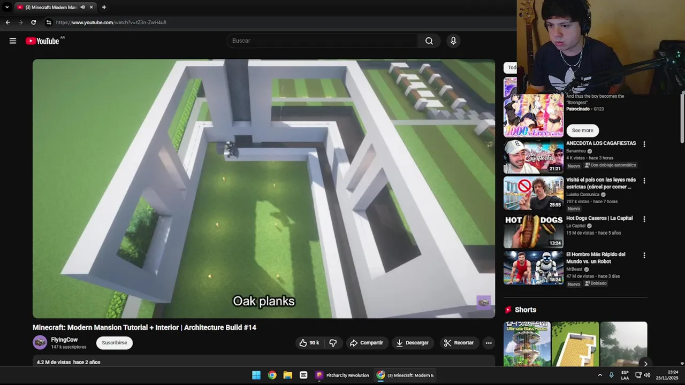685x385 pixels.
Task: Switch to the Minecraft Modern Mansion tab
Action: (x=51, y=7)
